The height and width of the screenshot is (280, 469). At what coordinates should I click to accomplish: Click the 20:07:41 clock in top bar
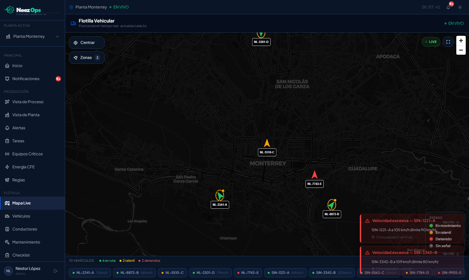pos(431,7)
